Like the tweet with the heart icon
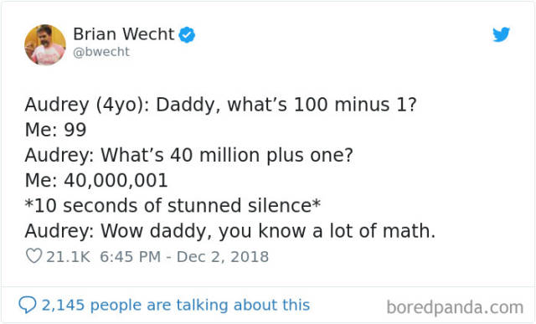 coord(33,255)
